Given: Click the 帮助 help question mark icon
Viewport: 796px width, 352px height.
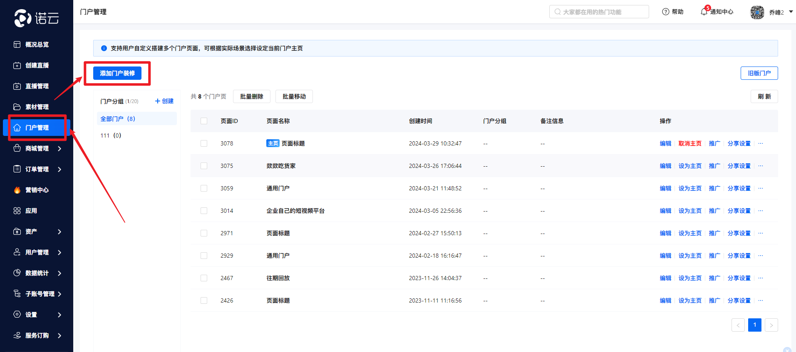Looking at the screenshot, I should (665, 12).
